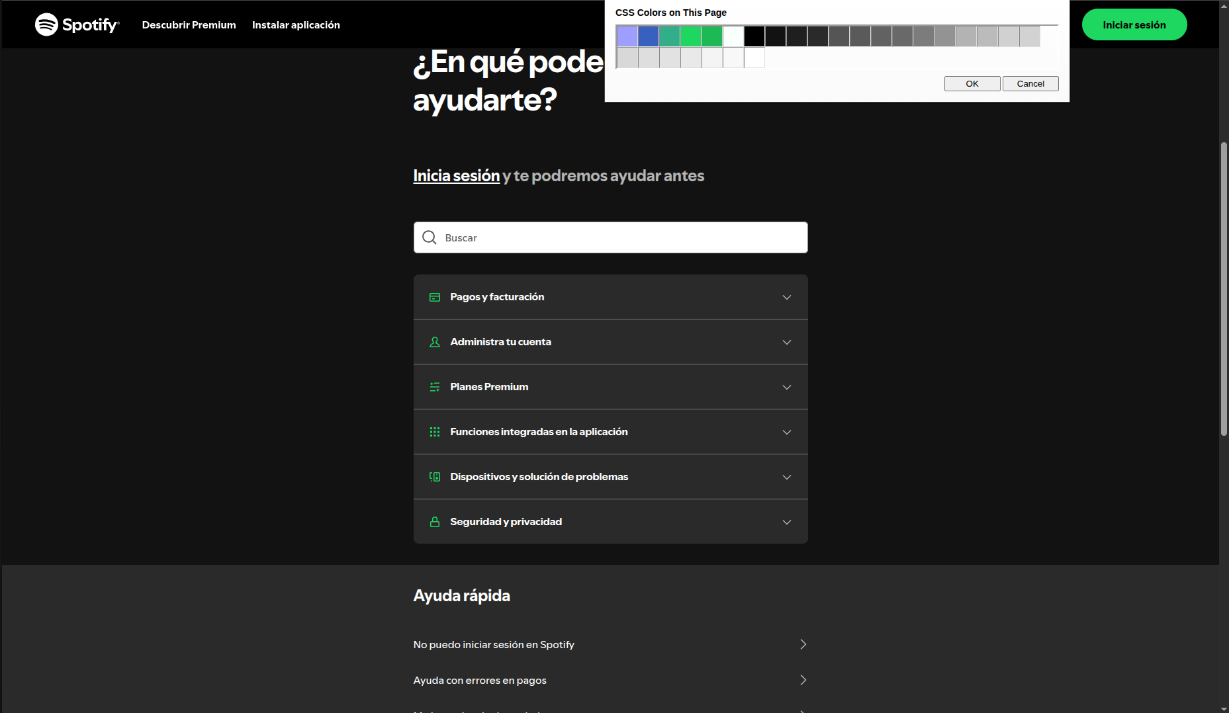
Task: Click the Administra tu cuenta person icon
Action: [435, 342]
